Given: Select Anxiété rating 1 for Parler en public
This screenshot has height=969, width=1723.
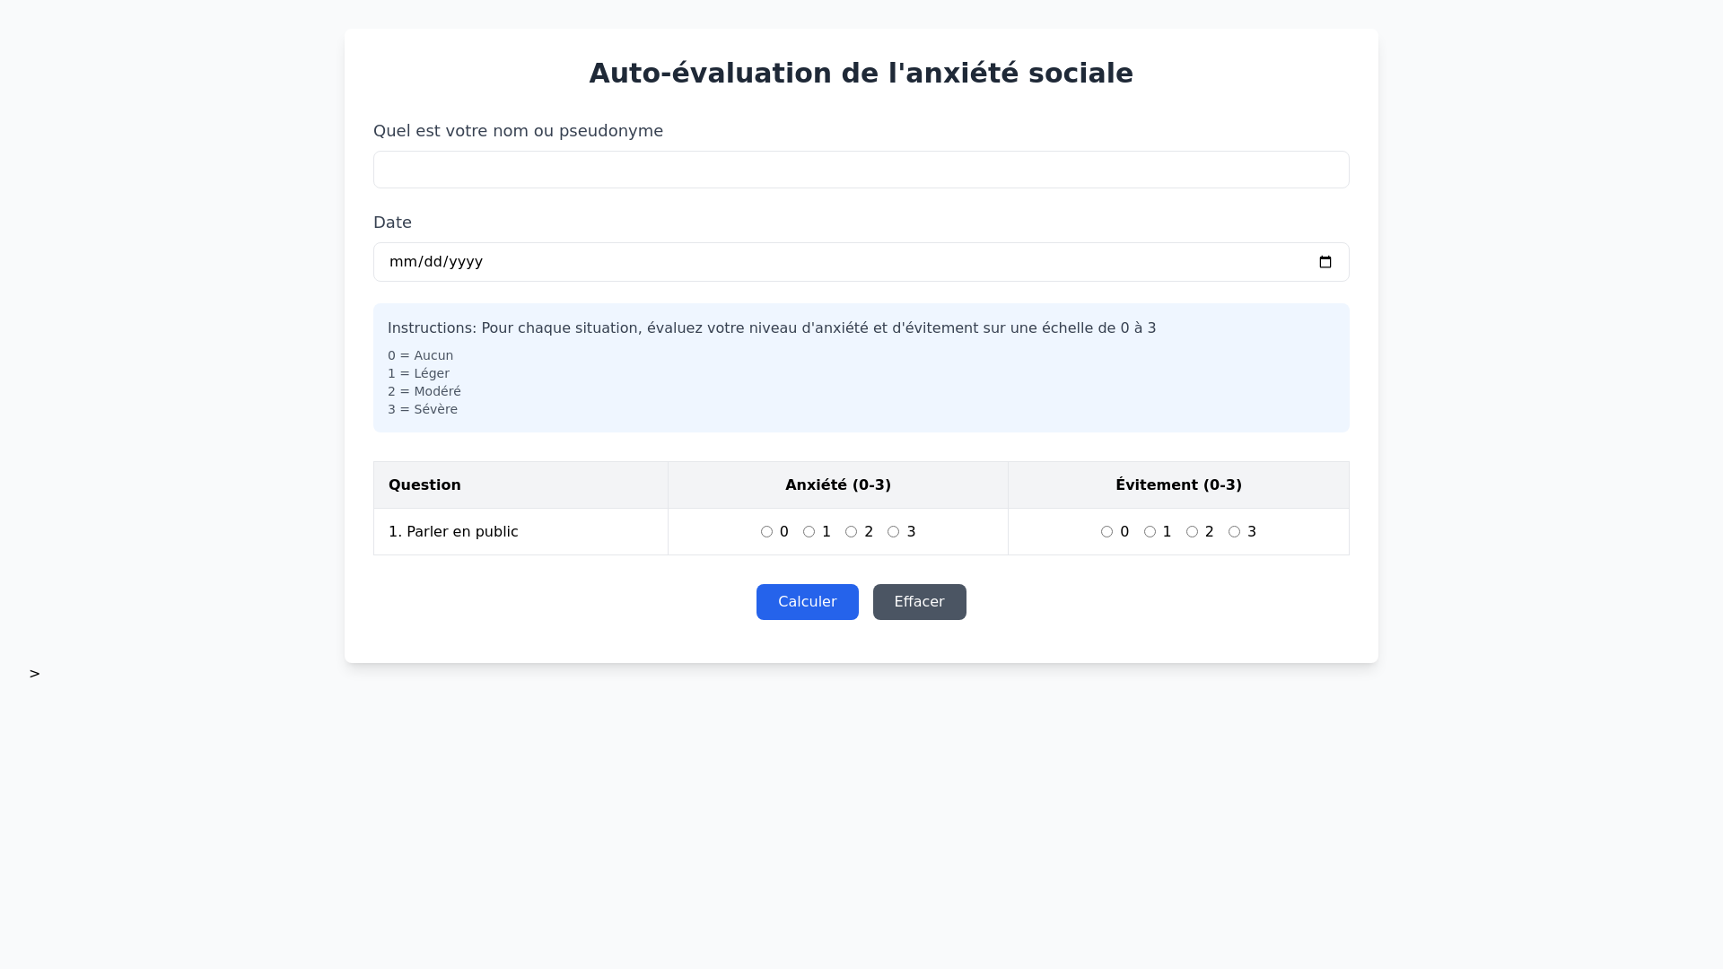Looking at the screenshot, I should [x=809, y=532].
